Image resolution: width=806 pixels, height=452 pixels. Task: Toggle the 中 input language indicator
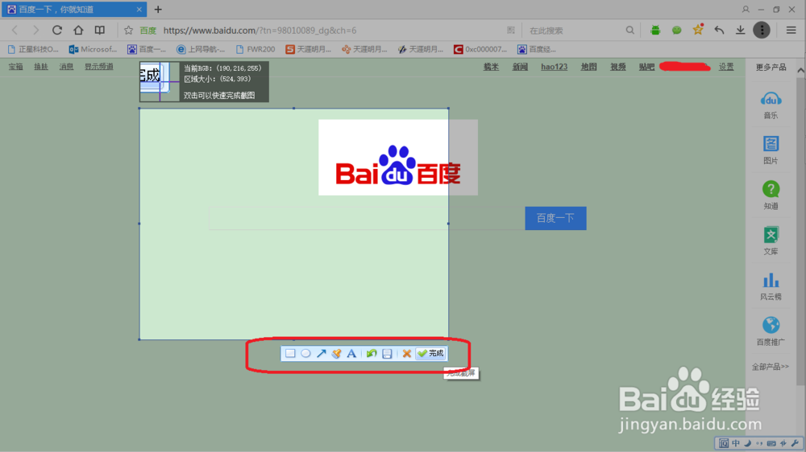pyautogui.click(x=736, y=443)
